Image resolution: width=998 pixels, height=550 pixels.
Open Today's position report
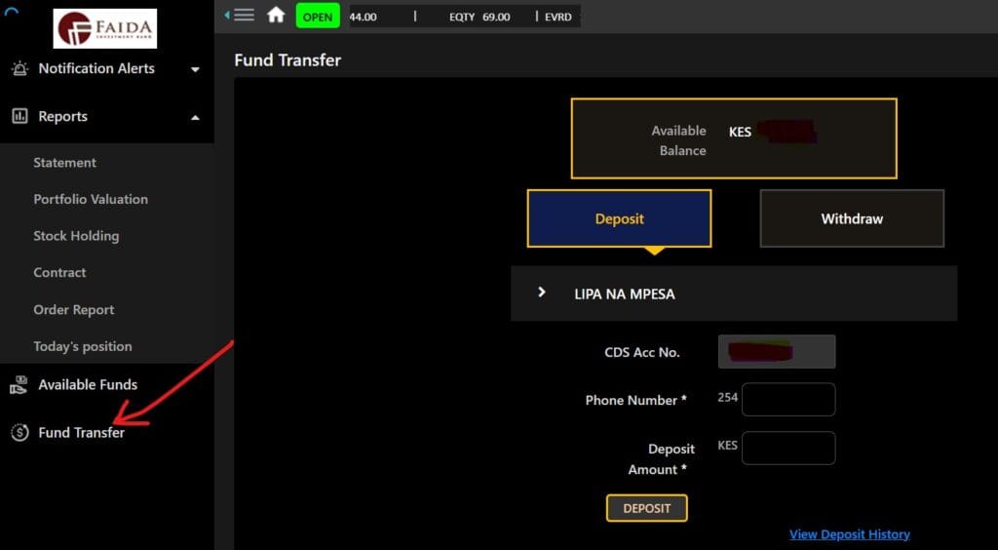pyautogui.click(x=83, y=346)
